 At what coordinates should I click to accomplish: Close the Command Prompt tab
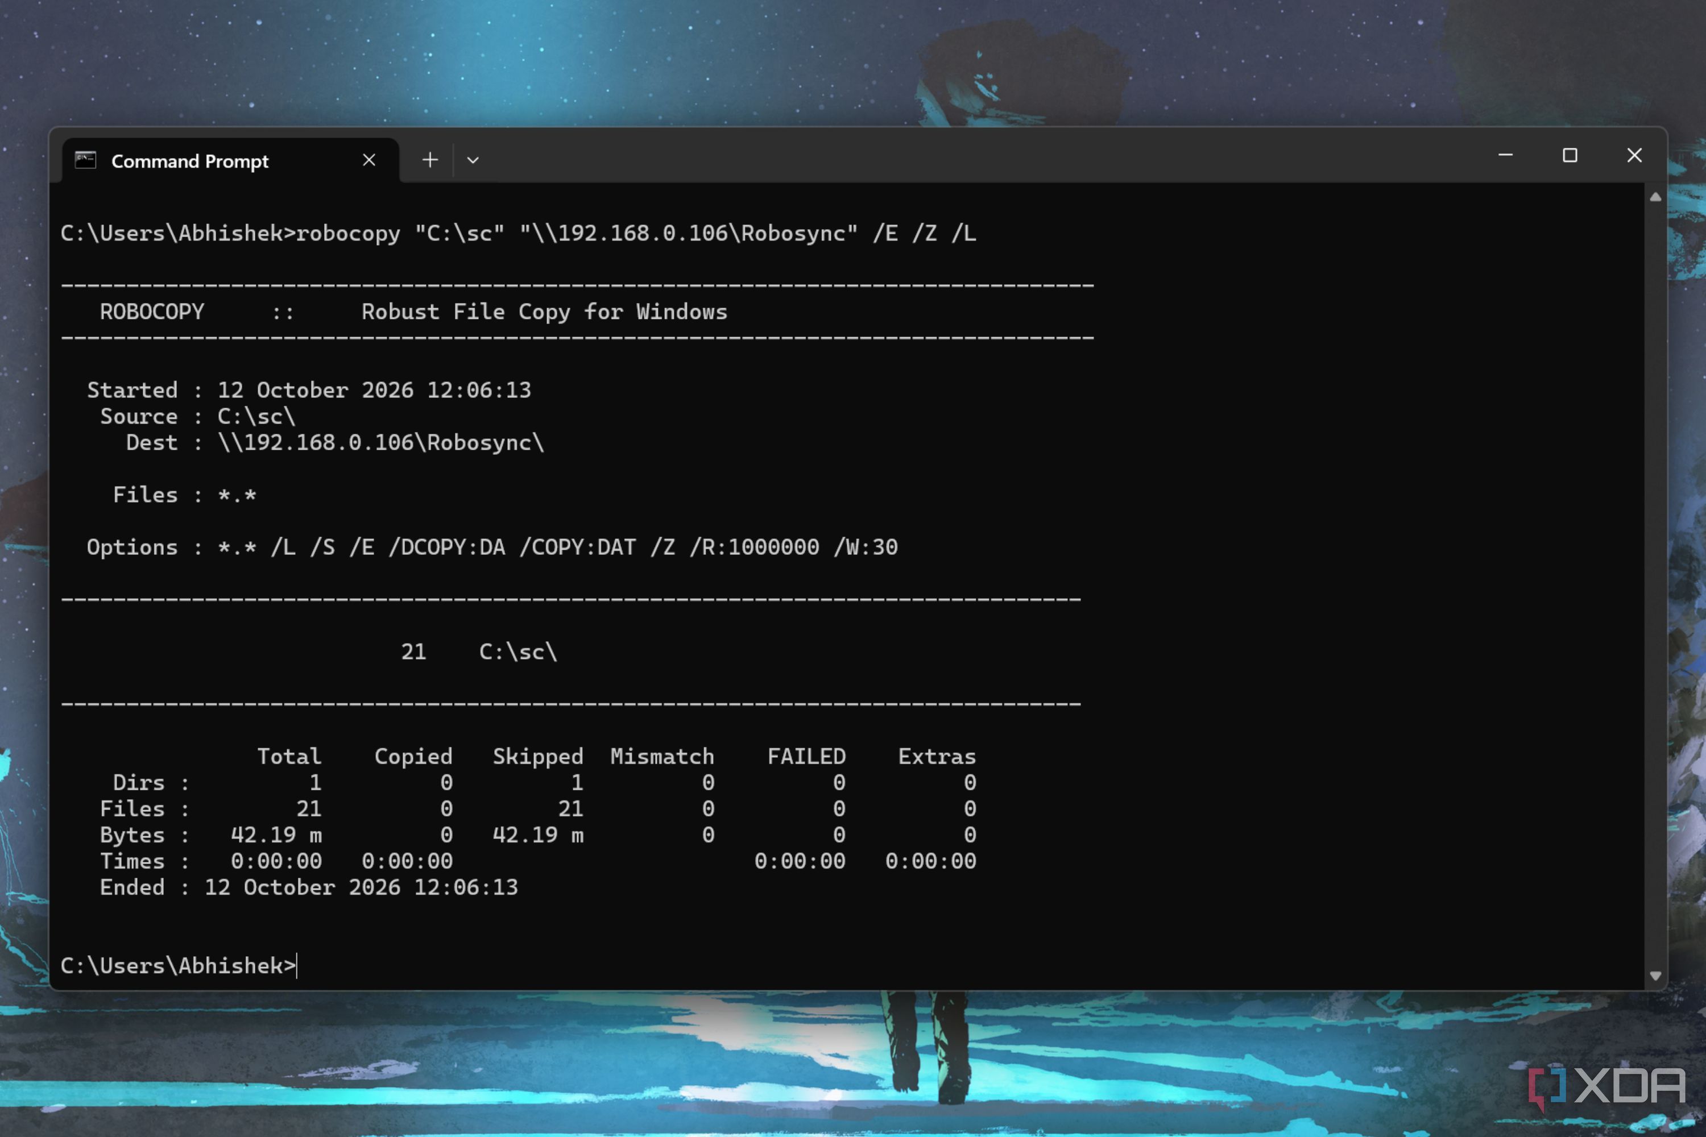[369, 160]
